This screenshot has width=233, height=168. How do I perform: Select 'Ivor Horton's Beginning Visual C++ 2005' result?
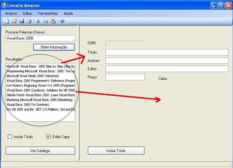40,85
